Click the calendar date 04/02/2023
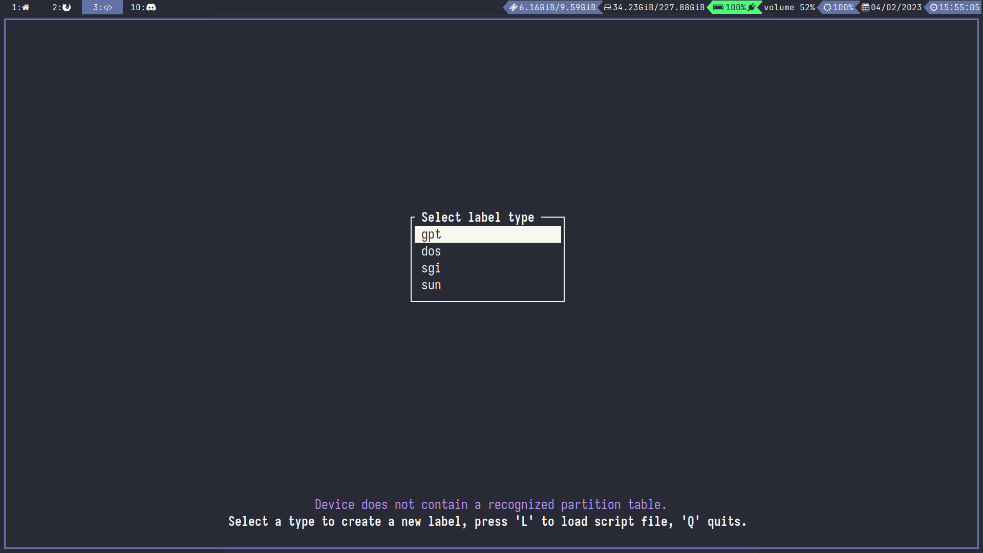This screenshot has width=983, height=553. pos(891,7)
